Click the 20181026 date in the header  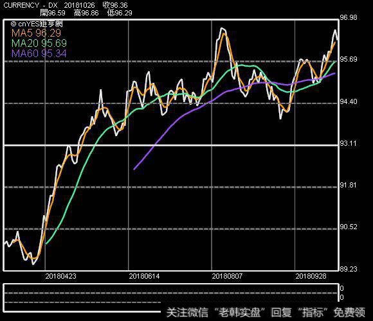(x=79, y=5)
